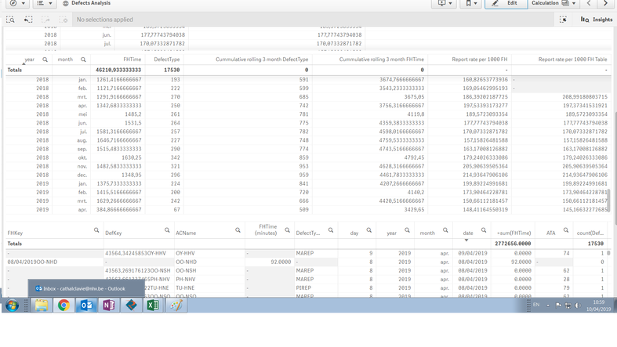617x347 pixels.
Task: Open the volume icon in system tray
Action: coord(577,305)
